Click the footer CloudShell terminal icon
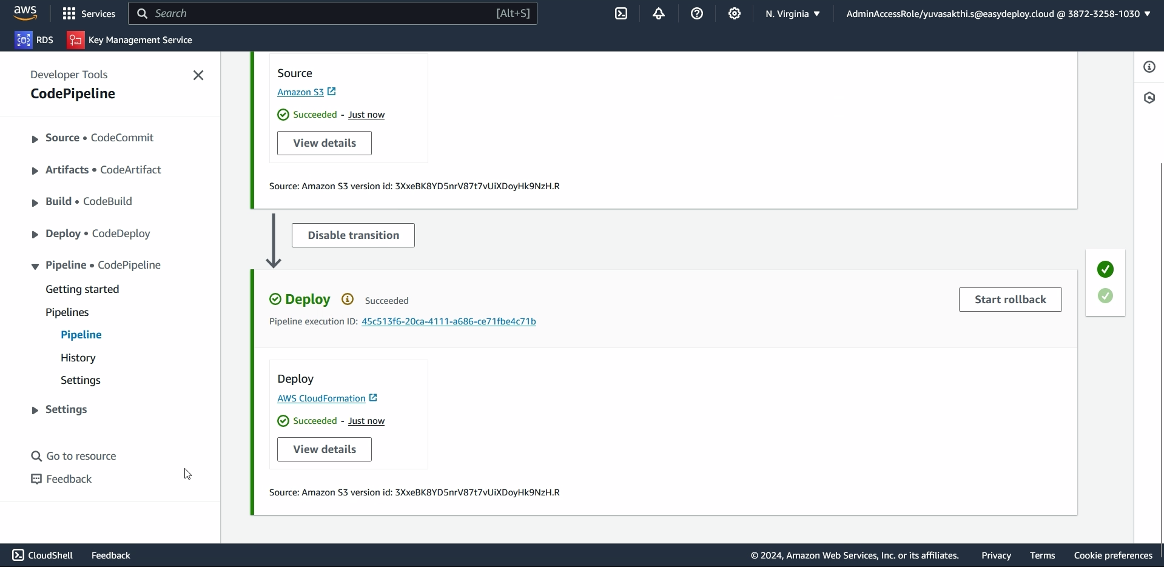Screen dimensions: 1164x567 point(18,555)
